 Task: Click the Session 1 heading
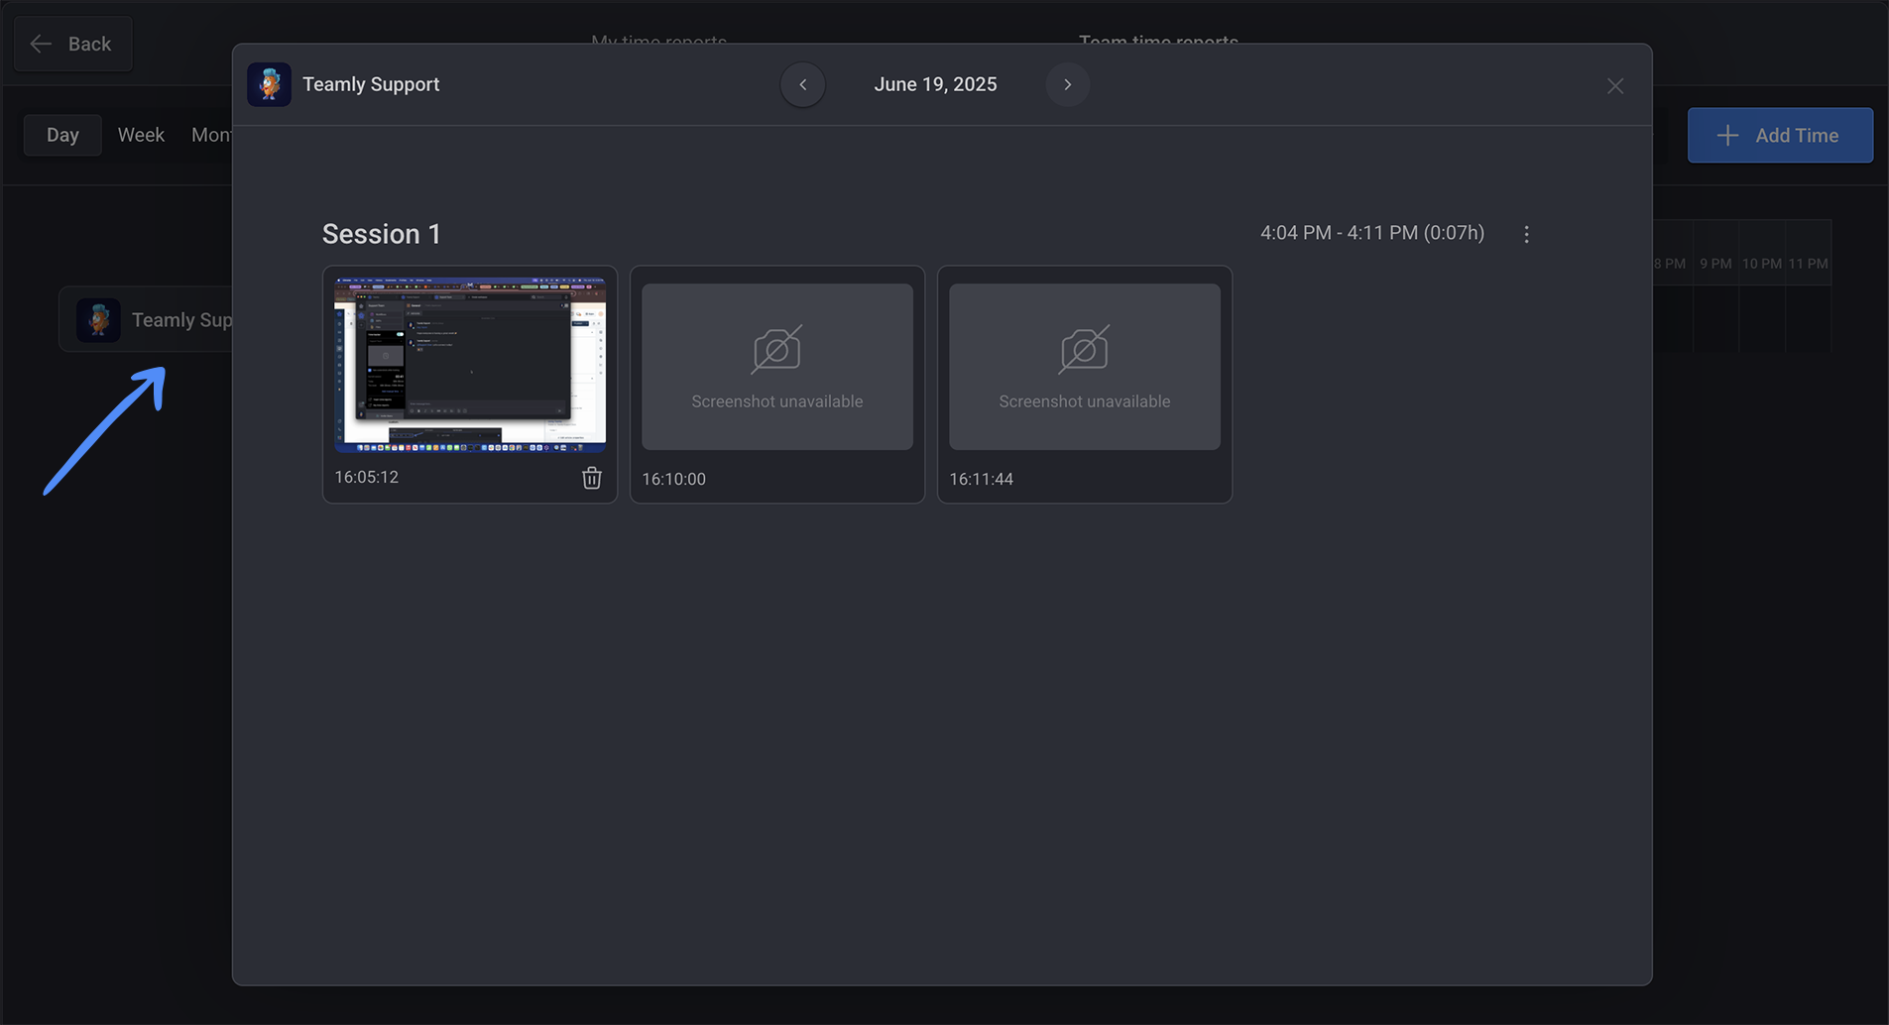(x=382, y=234)
